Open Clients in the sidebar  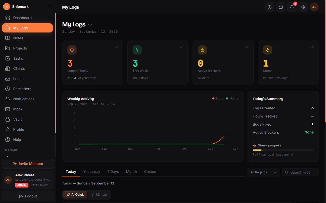tap(28, 69)
